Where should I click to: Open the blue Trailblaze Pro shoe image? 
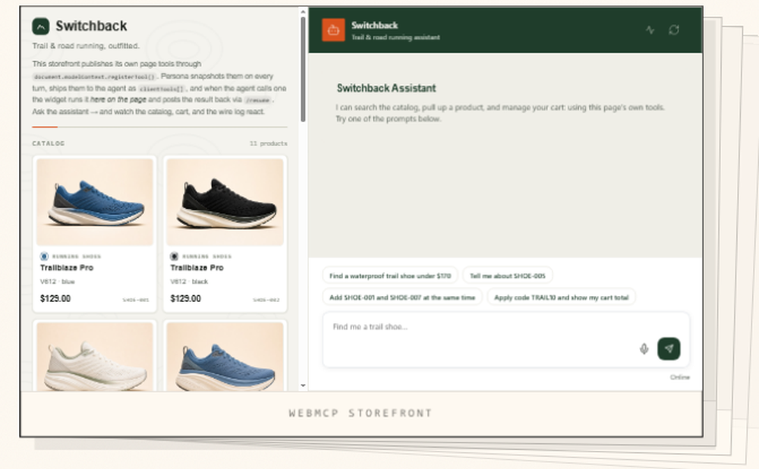pos(95,202)
